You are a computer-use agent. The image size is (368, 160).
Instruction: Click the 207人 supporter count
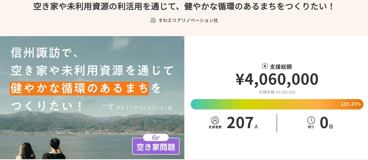click(x=242, y=123)
